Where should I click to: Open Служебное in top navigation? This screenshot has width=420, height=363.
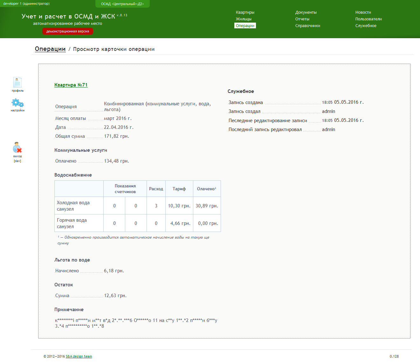point(366,26)
